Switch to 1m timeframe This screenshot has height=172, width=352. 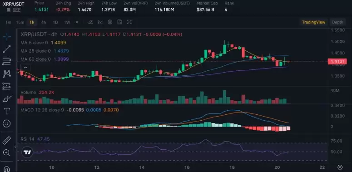pyautogui.click(x=8, y=22)
